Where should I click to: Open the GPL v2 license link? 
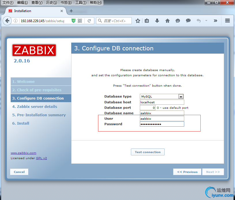(41, 158)
